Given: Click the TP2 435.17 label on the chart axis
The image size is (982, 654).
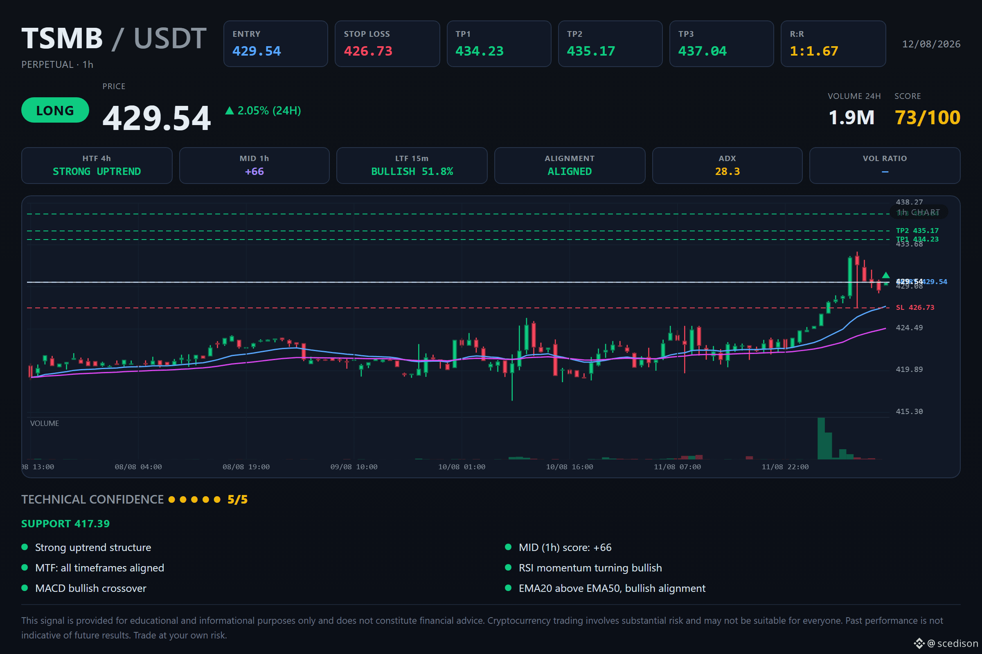Looking at the screenshot, I should tap(917, 231).
